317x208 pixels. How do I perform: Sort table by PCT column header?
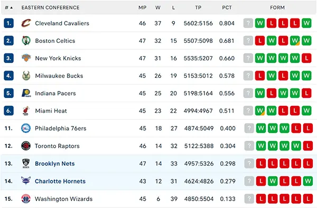227,8
